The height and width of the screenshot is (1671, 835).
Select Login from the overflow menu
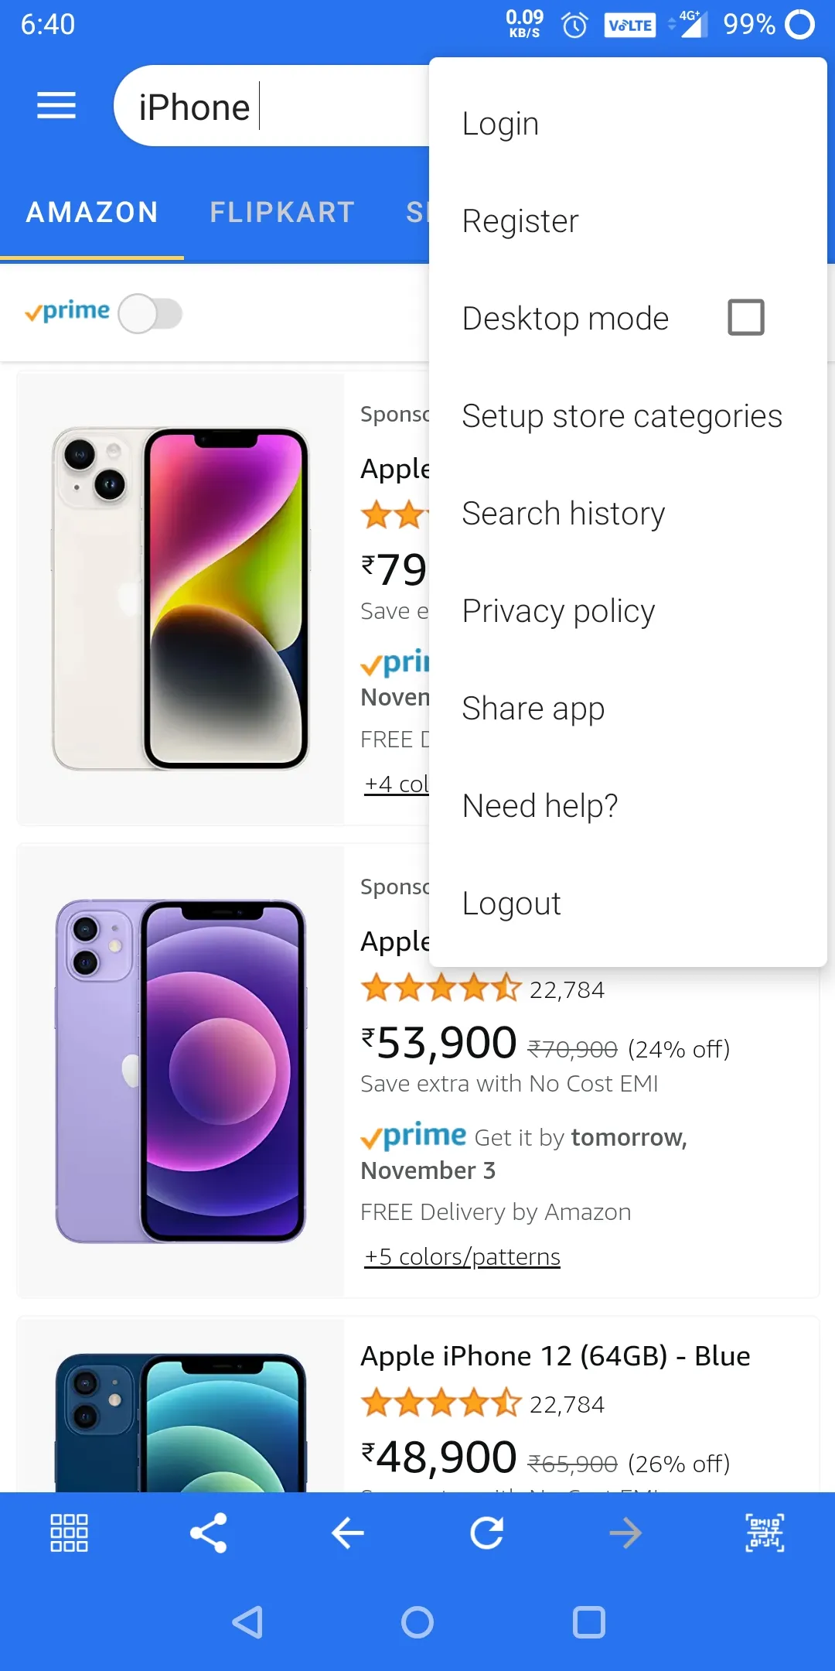[628, 124]
